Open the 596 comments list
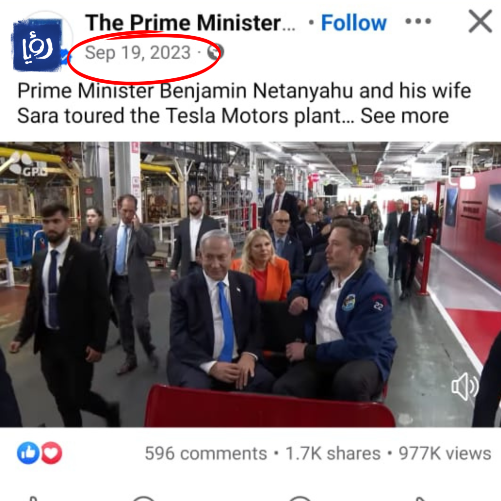Viewport: 501px width, 501px height. click(x=206, y=454)
